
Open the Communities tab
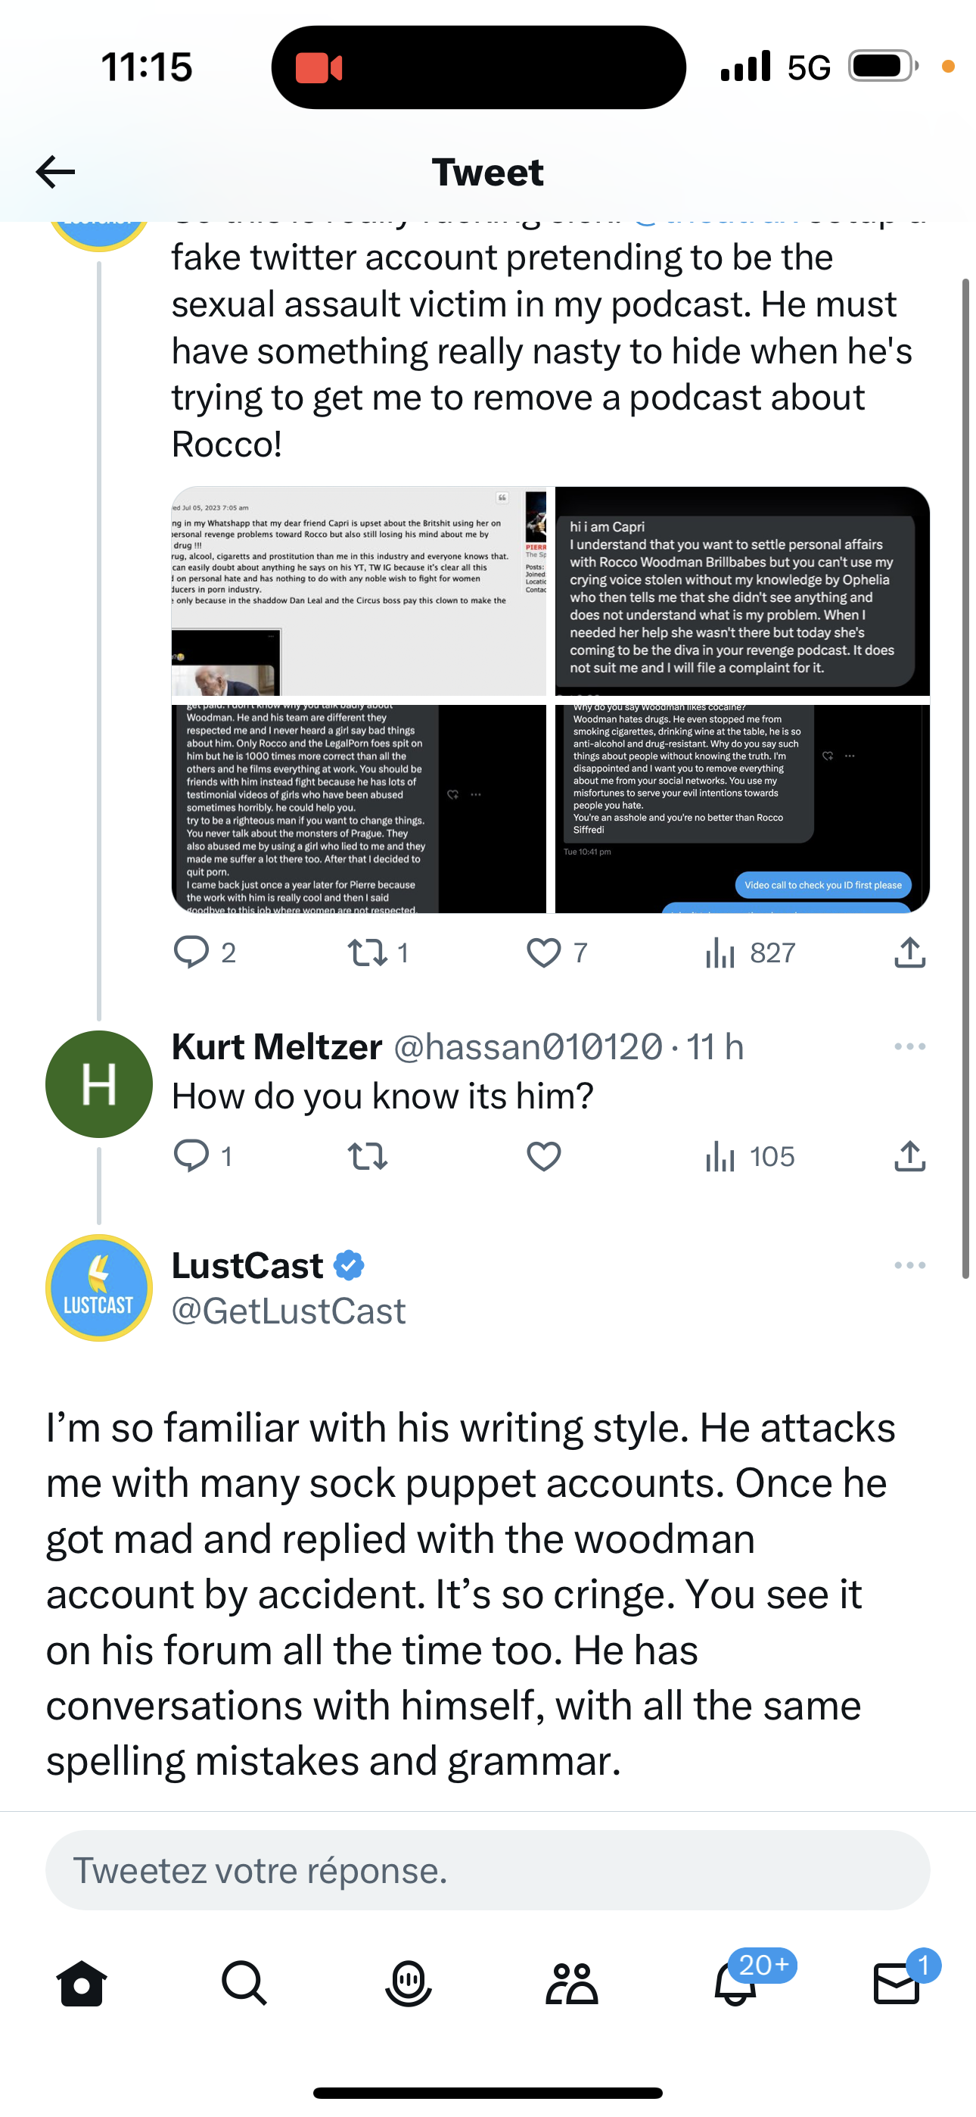pos(571,1984)
